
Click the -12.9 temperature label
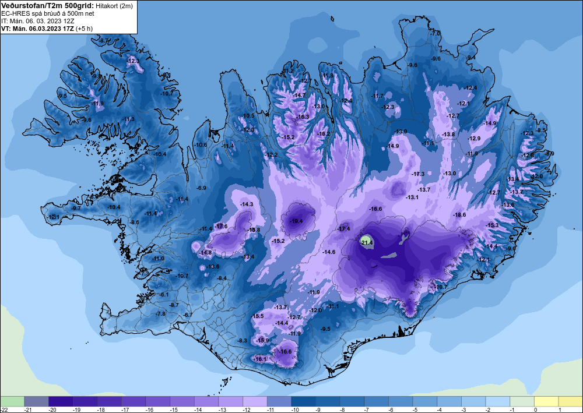474,139
